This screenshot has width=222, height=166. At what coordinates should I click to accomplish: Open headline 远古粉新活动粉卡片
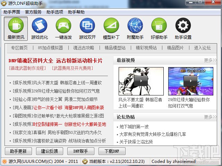click(x=79, y=61)
